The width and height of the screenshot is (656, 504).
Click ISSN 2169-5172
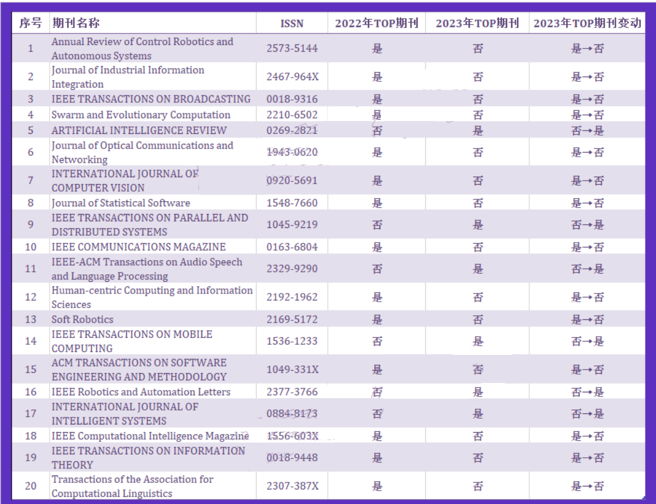292,319
